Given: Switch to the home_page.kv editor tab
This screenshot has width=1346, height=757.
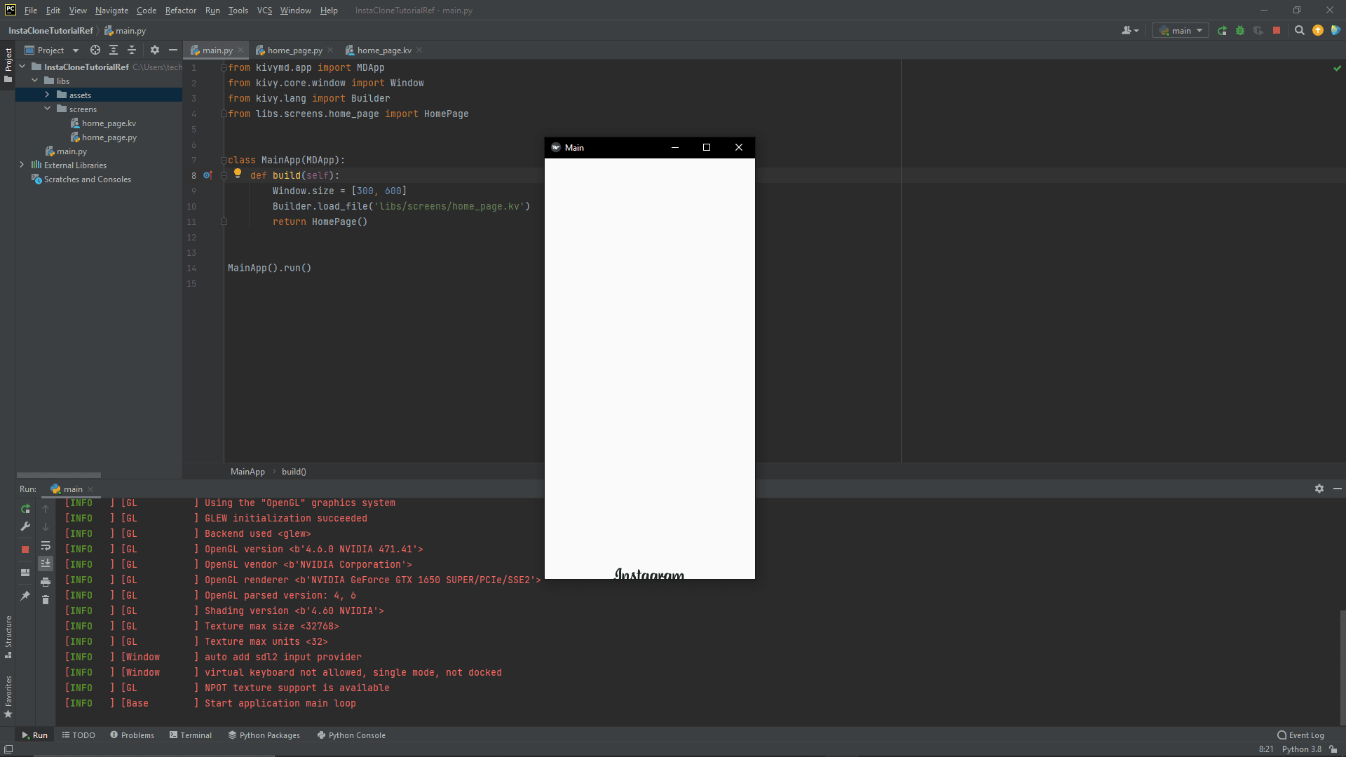Looking at the screenshot, I should [x=383, y=50].
